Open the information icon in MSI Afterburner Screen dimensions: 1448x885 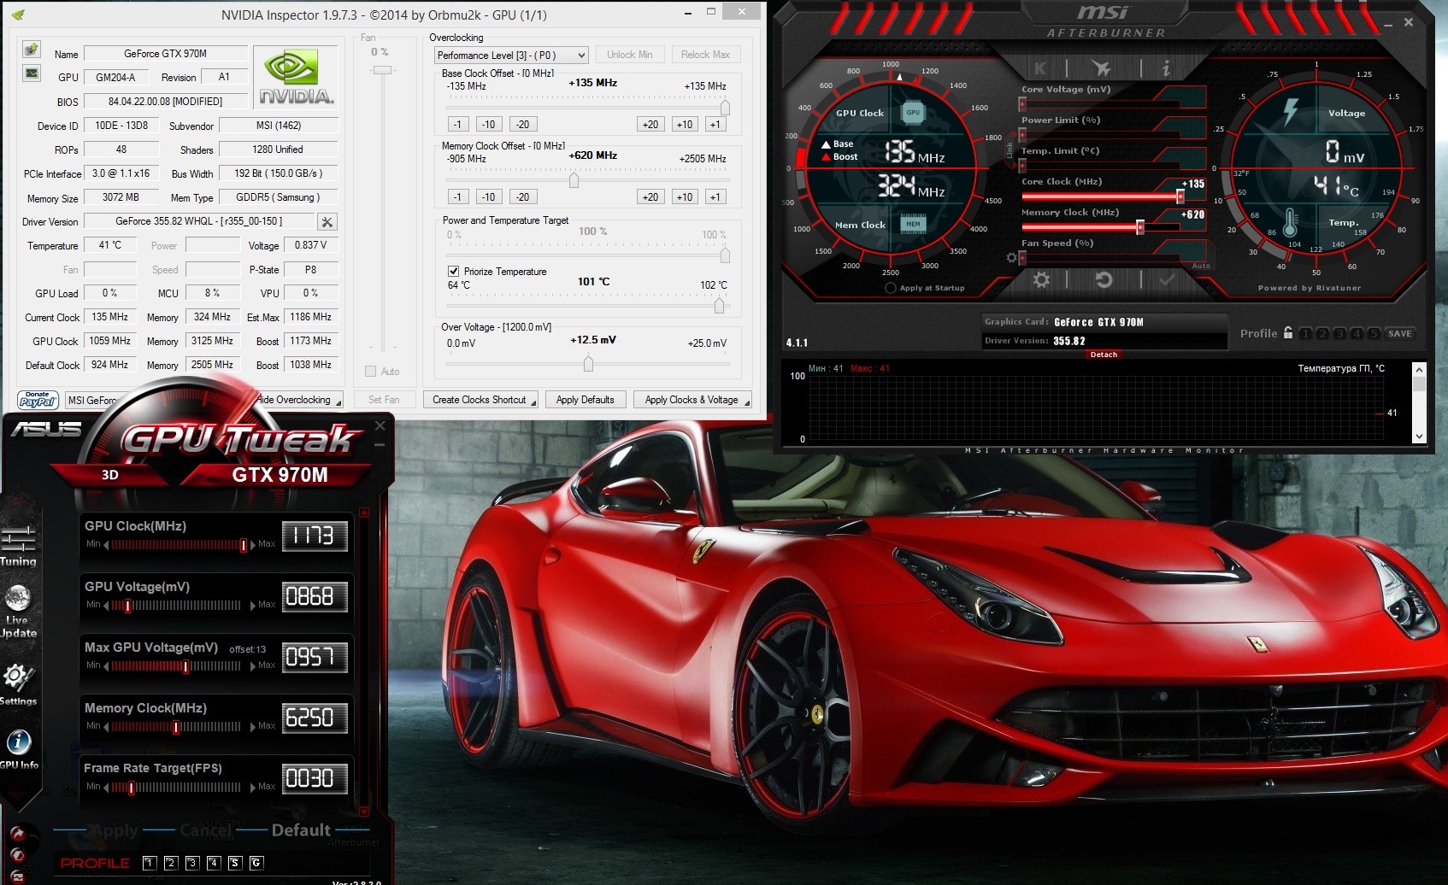pos(1165,67)
